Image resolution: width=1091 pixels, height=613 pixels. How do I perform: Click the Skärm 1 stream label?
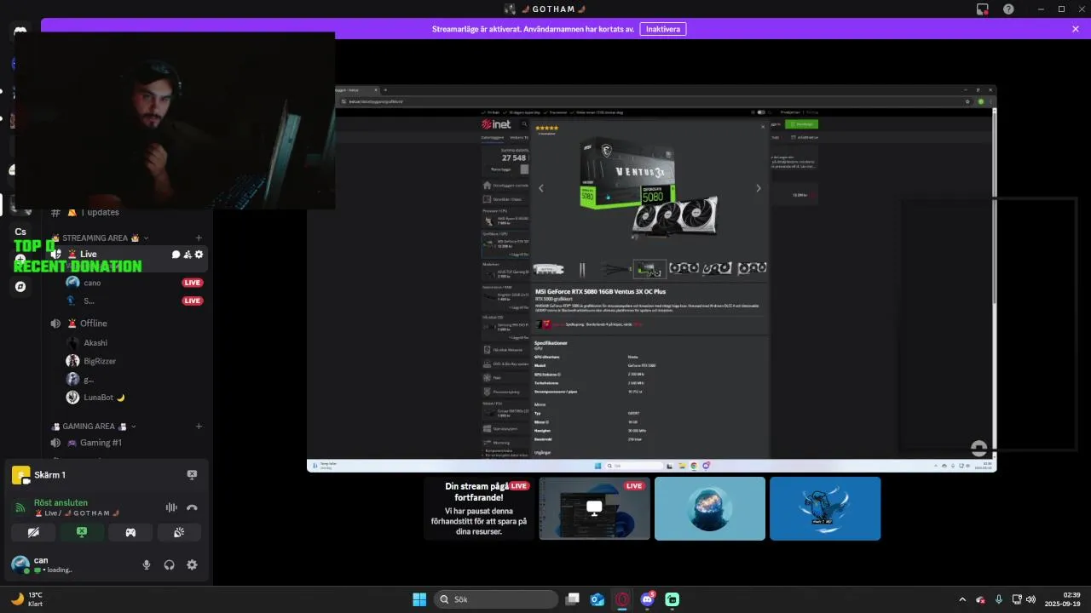coord(49,475)
